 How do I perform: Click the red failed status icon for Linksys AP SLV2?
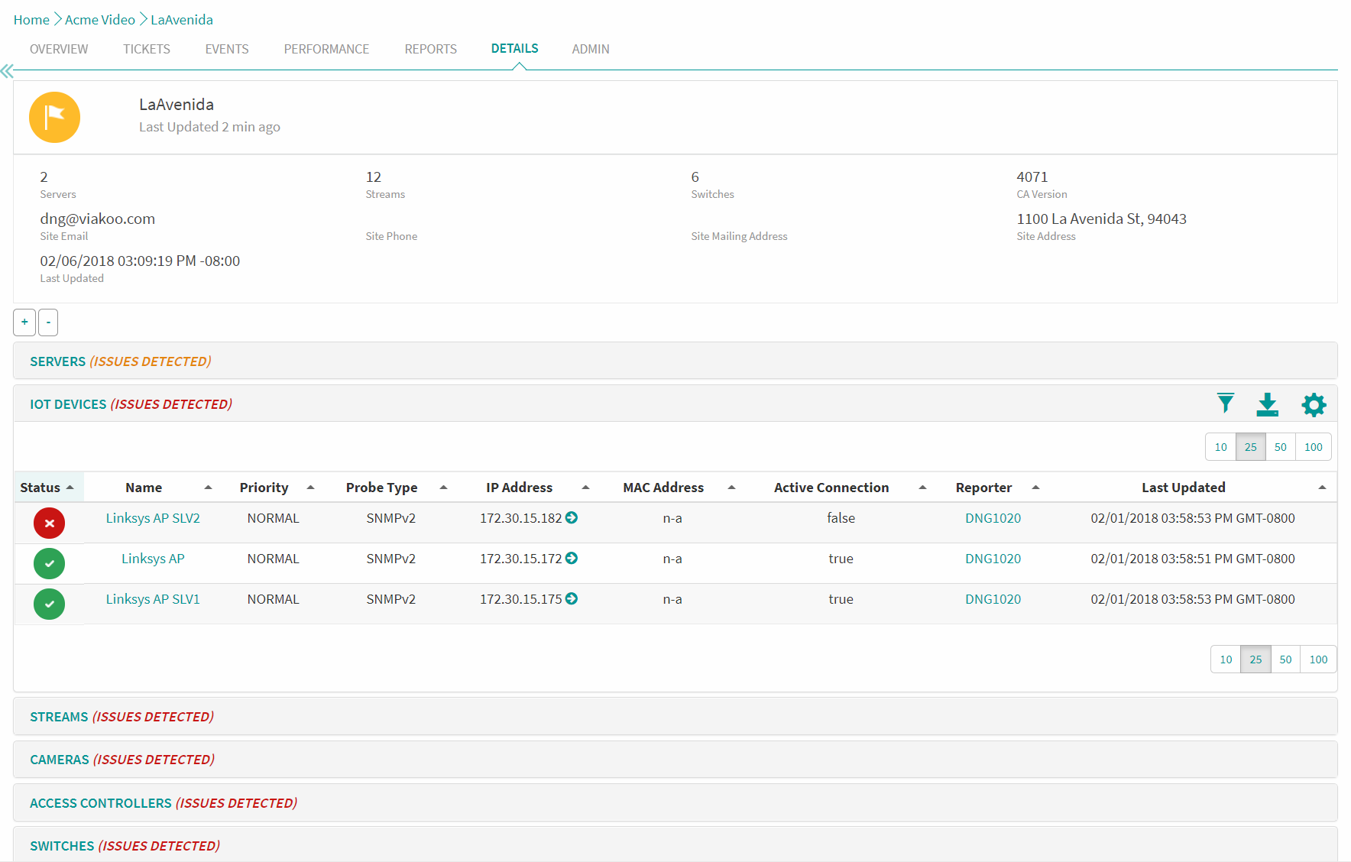click(x=49, y=523)
